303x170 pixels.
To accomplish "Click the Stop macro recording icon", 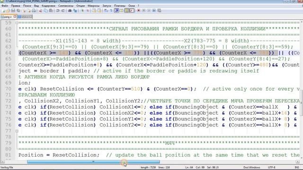I will click(x=144, y=10).
